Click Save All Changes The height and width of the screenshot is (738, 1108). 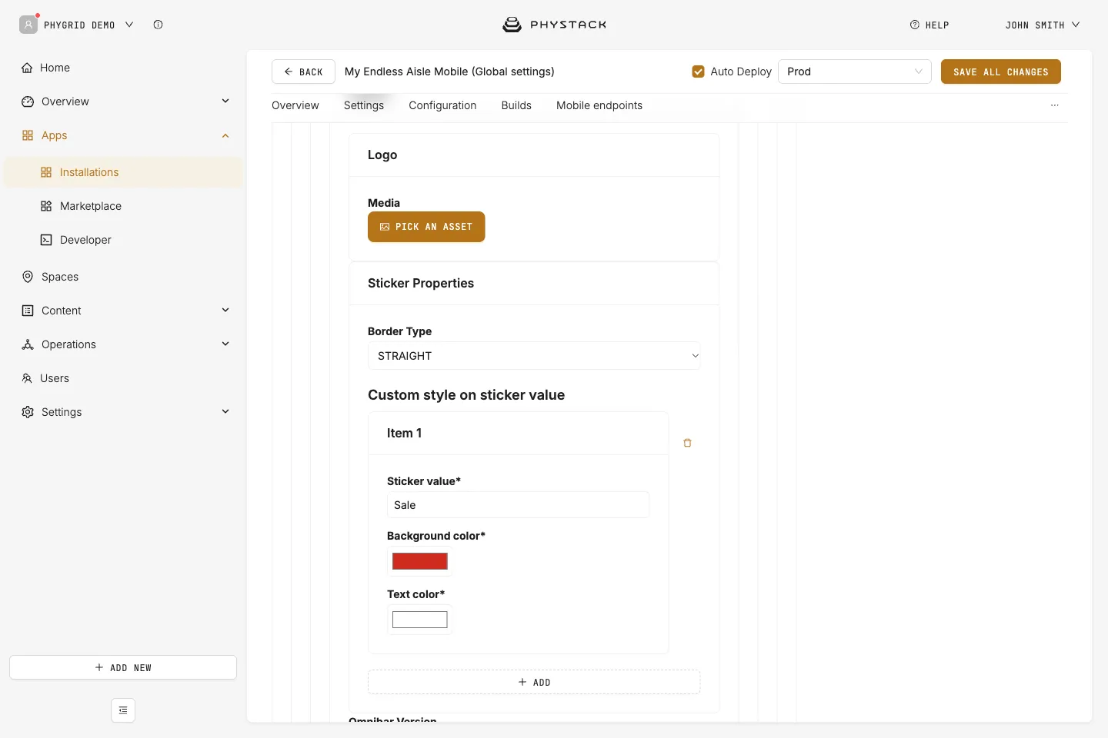1001,71
